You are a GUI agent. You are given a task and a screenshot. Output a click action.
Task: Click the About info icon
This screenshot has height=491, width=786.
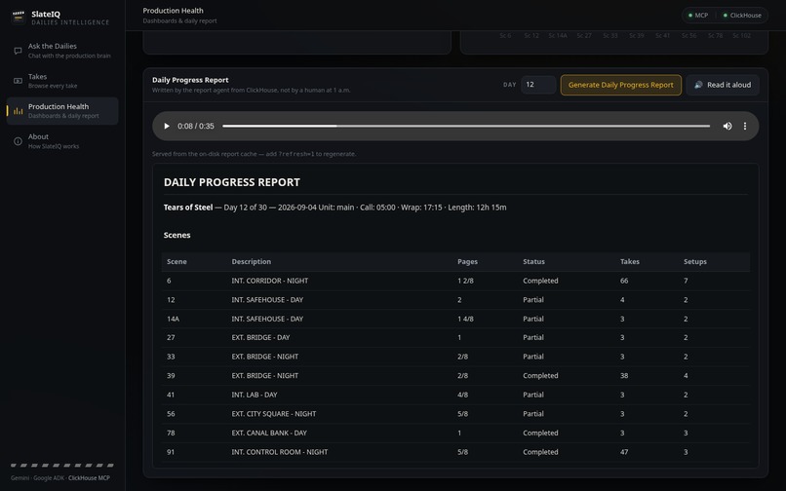point(19,141)
